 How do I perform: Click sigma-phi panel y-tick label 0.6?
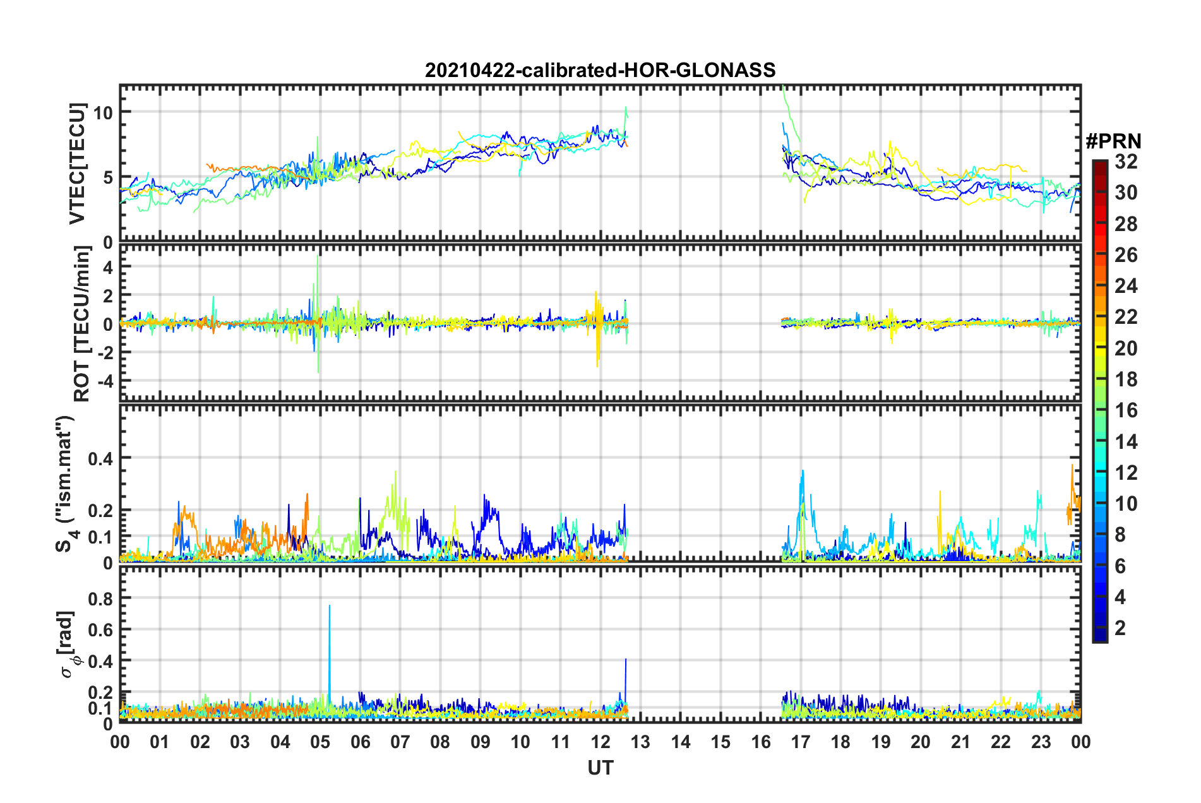[101, 629]
